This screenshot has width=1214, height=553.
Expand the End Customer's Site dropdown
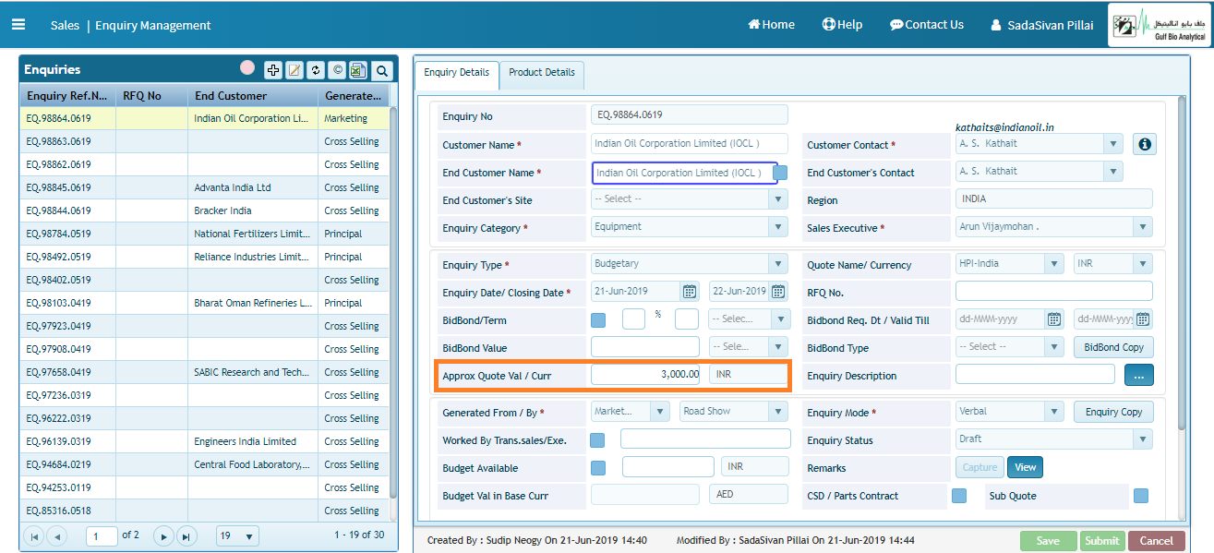click(x=777, y=199)
